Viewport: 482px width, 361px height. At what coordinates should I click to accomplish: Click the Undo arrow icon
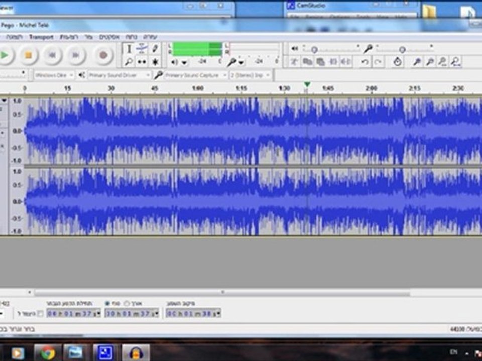tap(365, 62)
